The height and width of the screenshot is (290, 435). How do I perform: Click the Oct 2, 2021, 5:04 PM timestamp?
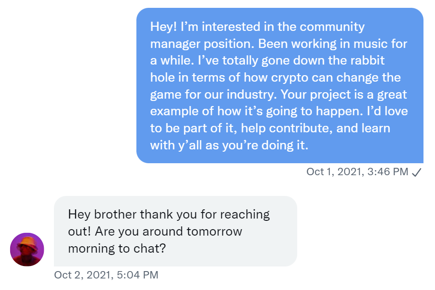[106, 275]
